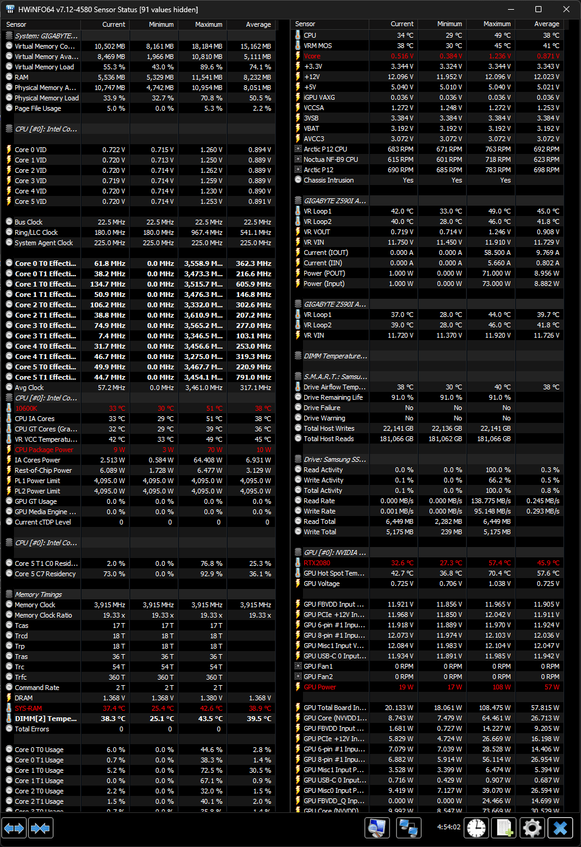Viewport: 581px width, 847px height.
Task: Select the Core 1 T0 Usage row
Action: pos(139,770)
